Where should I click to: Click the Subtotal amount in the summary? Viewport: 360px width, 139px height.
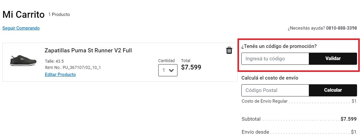coord(348,119)
